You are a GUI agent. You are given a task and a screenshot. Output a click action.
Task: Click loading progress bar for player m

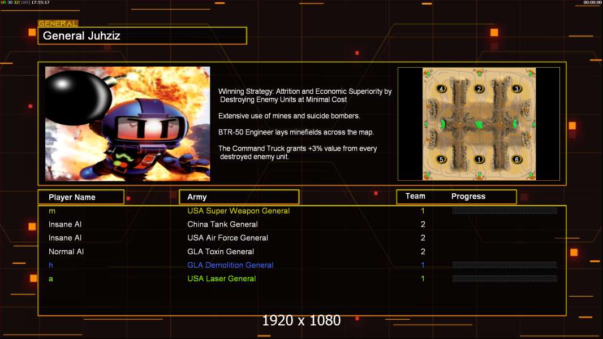[x=505, y=210]
